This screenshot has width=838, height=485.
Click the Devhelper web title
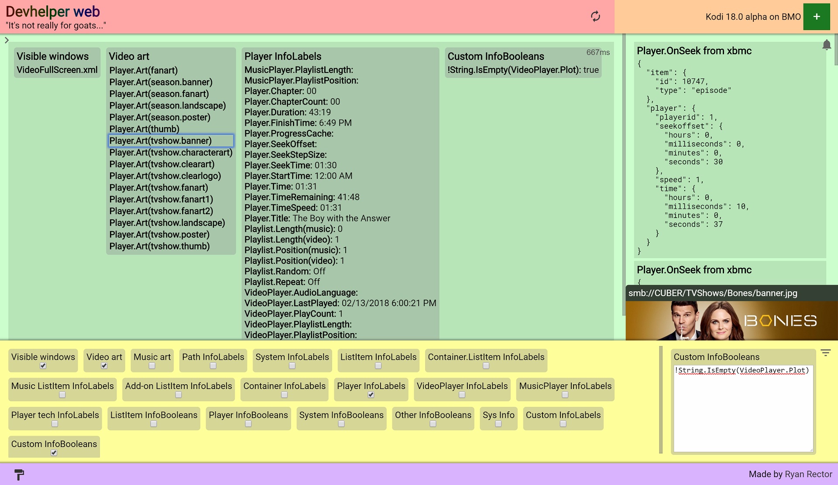click(53, 11)
